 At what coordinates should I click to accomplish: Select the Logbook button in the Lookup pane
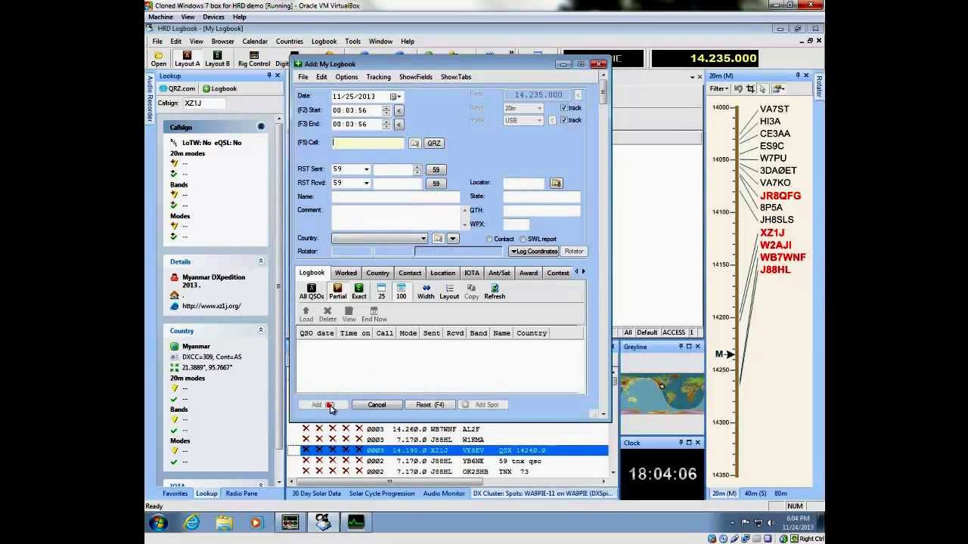click(x=220, y=88)
